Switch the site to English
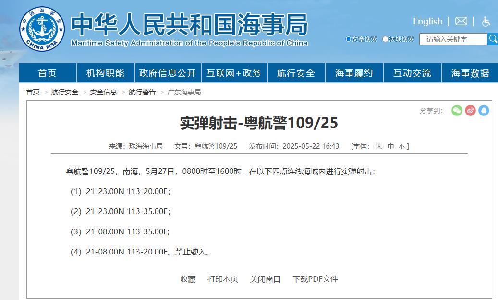The width and height of the screenshot is (498, 300). (427, 22)
